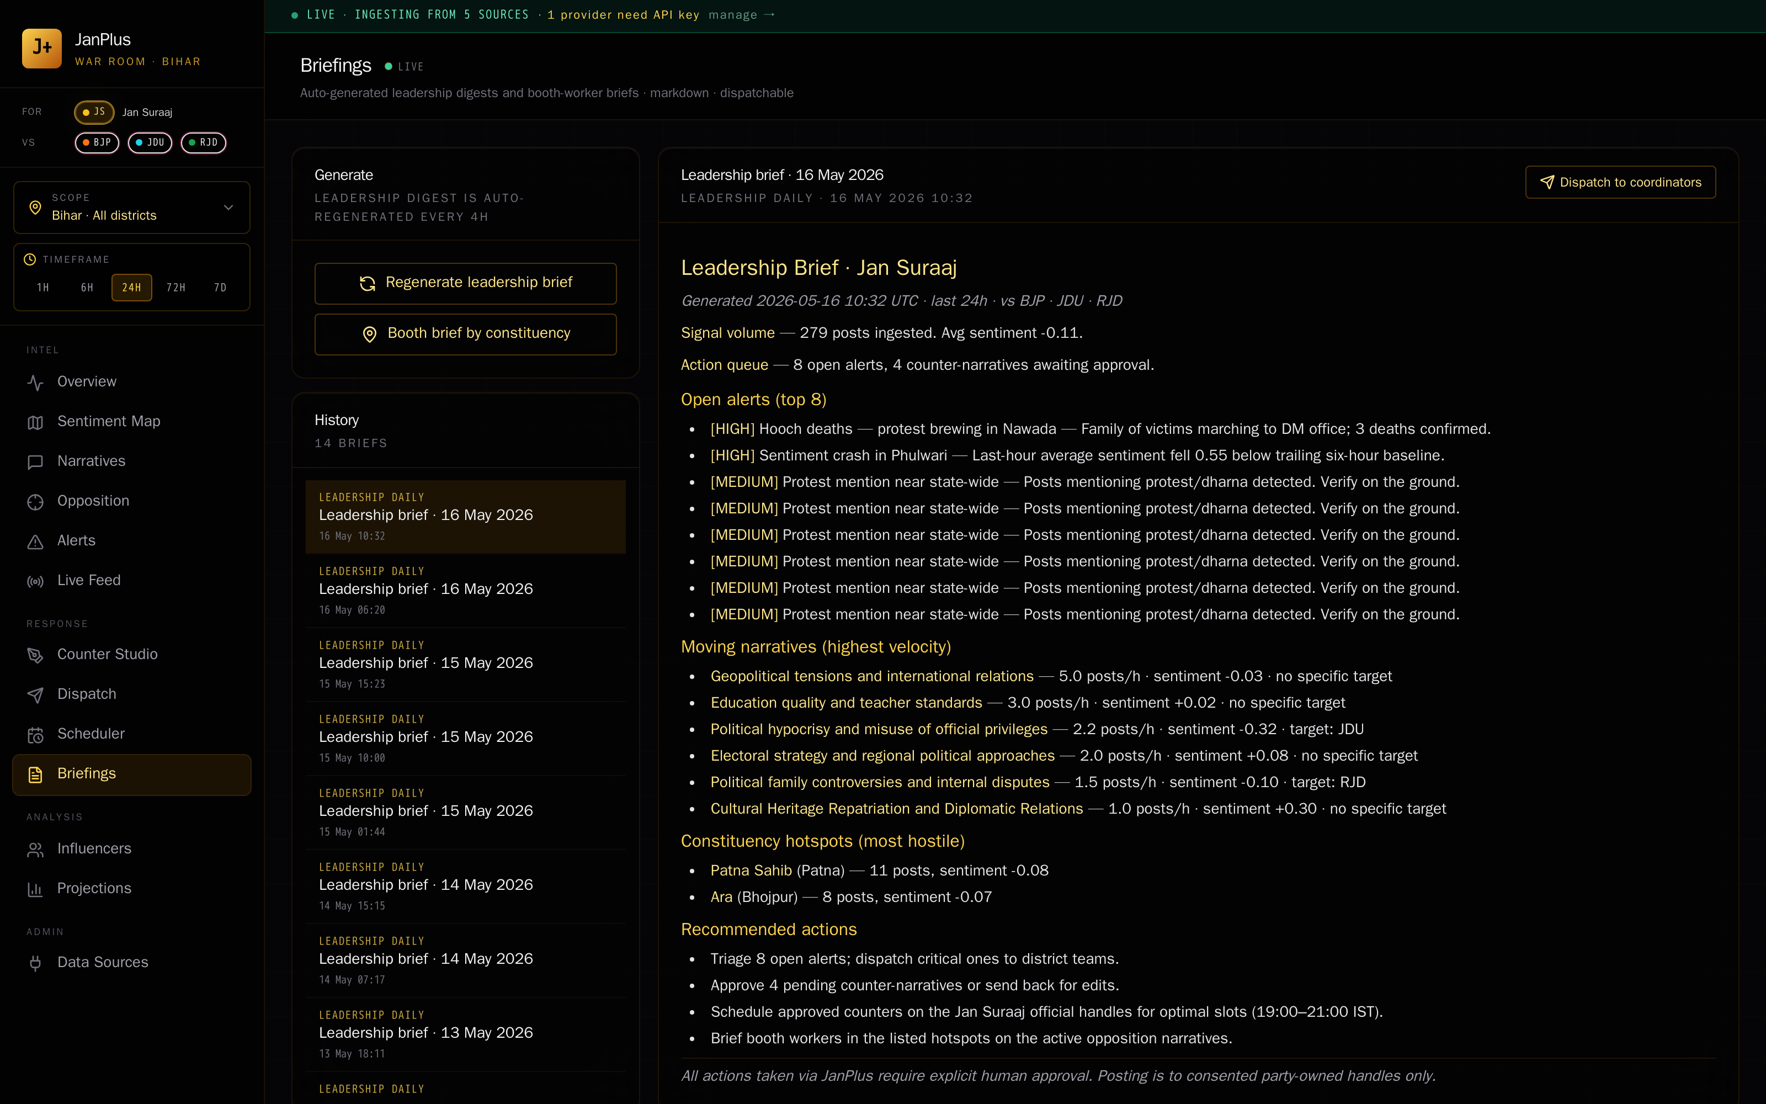Screen dimensions: 1766x1104
Task: Click the green live indicator beside Briefings title
Action: pyautogui.click(x=388, y=66)
